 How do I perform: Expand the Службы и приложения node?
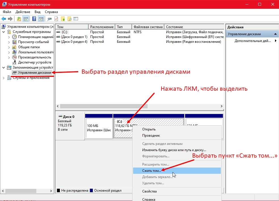(x=4, y=78)
